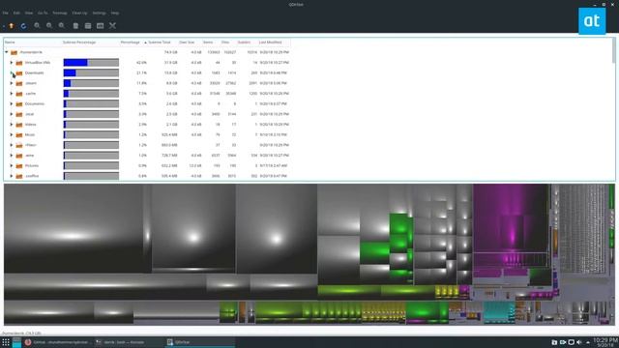Click the 31.9 GB subtree total cell
Screen dimensions: 619x348
[x=170, y=62]
